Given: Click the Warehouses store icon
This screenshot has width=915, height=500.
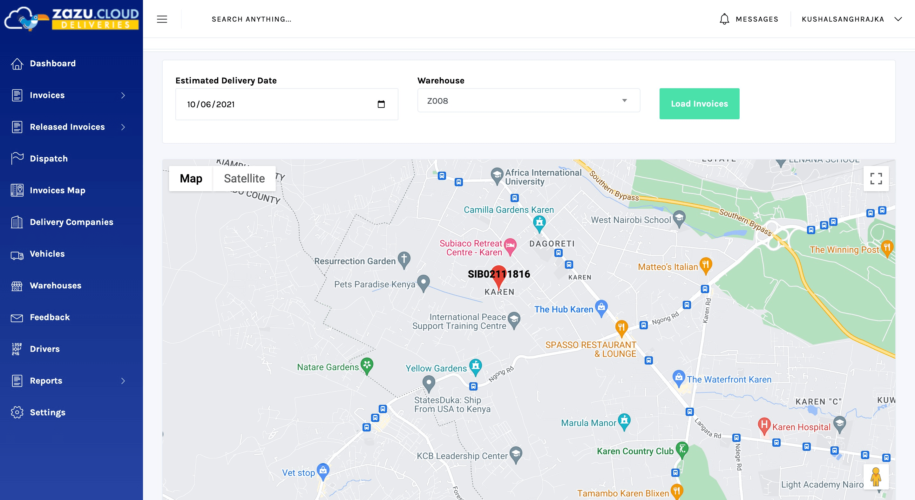Looking at the screenshot, I should coord(17,286).
